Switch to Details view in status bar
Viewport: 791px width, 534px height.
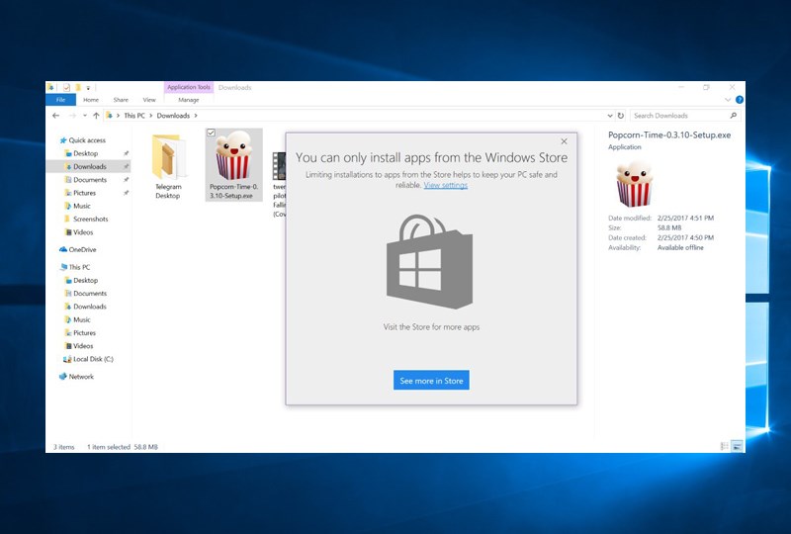pos(725,447)
